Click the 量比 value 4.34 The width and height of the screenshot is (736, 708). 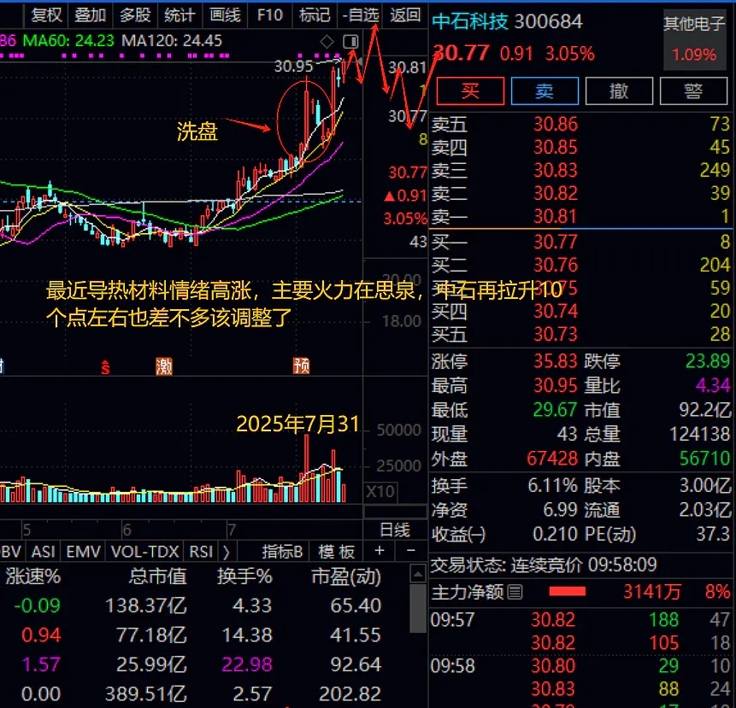click(713, 385)
